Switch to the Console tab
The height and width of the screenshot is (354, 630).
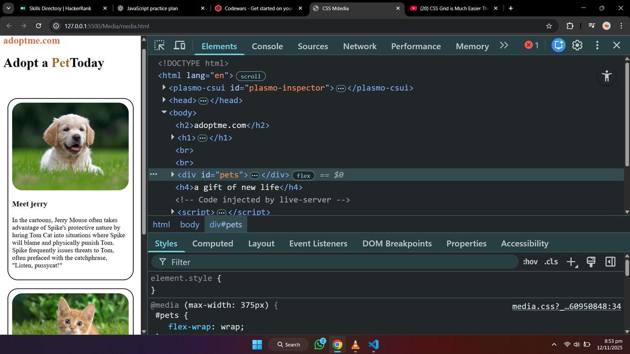[267, 46]
